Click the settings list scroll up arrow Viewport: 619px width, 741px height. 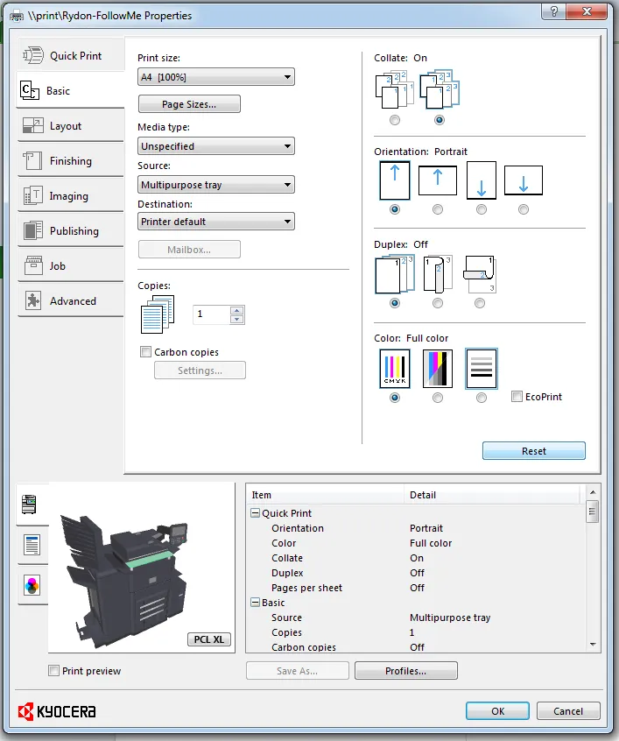click(x=593, y=492)
